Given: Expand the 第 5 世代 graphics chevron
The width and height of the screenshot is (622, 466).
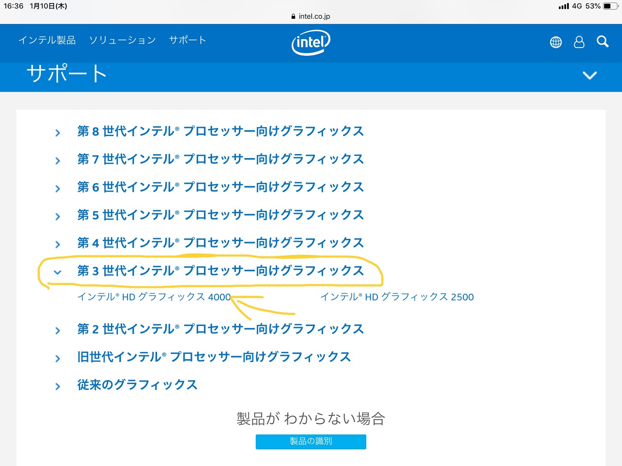Looking at the screenshot, I should coord(58,217).
